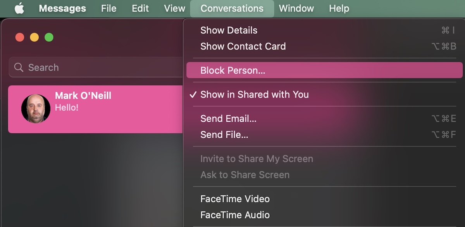The height and width of the screenshot is (227, 465).
Task: Start a FaceTime Audio call
Action: [235, 215]
